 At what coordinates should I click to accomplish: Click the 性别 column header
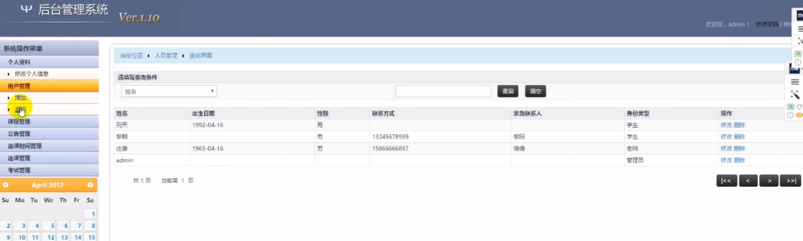point(323,113)
